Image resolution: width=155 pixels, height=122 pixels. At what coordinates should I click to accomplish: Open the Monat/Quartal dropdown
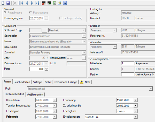(84, 58)
